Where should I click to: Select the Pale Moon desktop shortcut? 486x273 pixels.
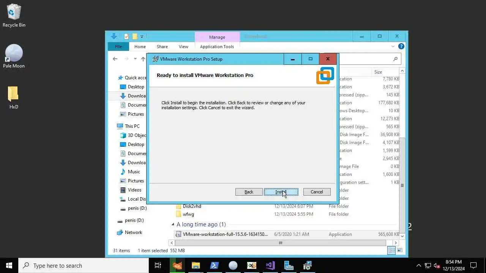coord(14,56)
